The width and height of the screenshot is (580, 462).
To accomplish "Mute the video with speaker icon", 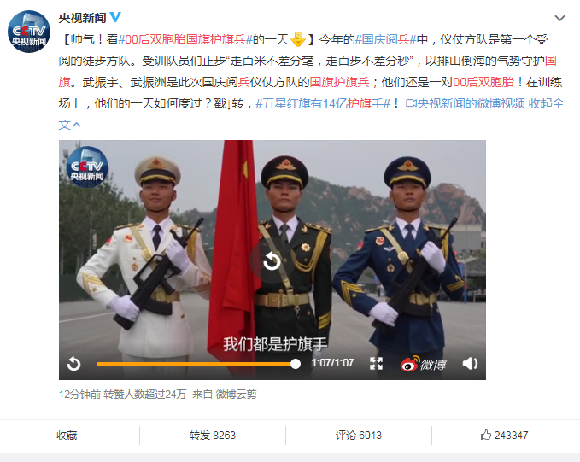I will tap(470, 364).
